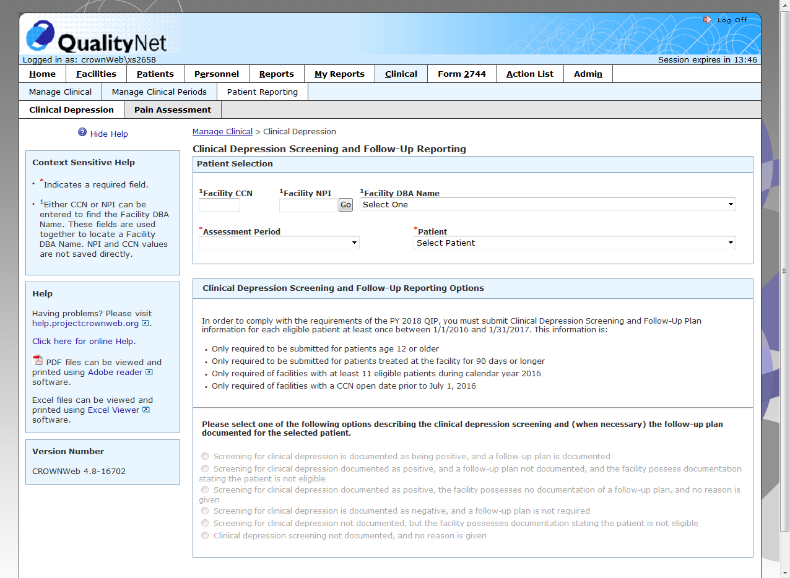790x578 pixels.
Task: Open the Manage Clinical Periods submenu item
Action: [159, 92]
